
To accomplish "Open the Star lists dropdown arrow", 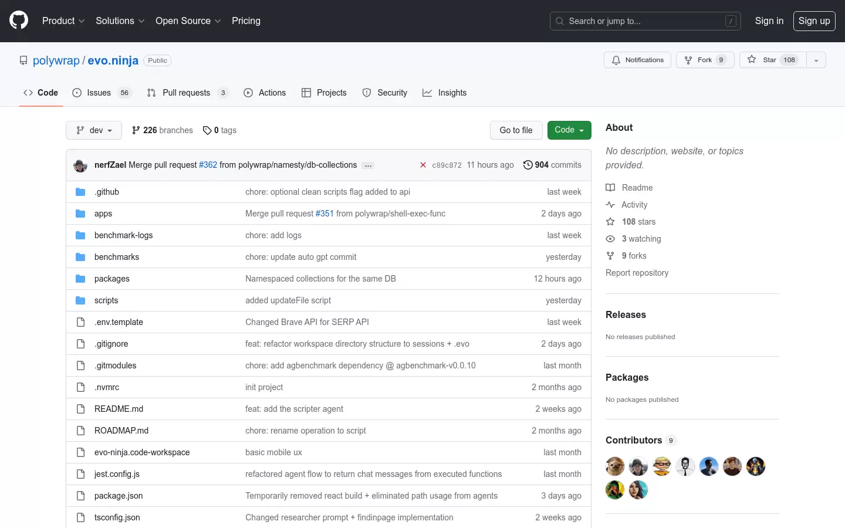I will (x=816, y=60).
